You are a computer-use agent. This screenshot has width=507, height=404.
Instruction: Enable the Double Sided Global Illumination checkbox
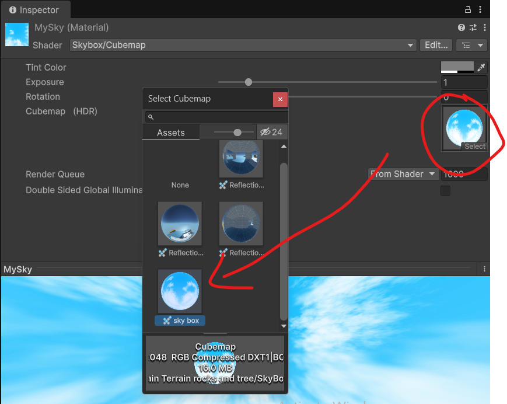click(x=445, y=190)
